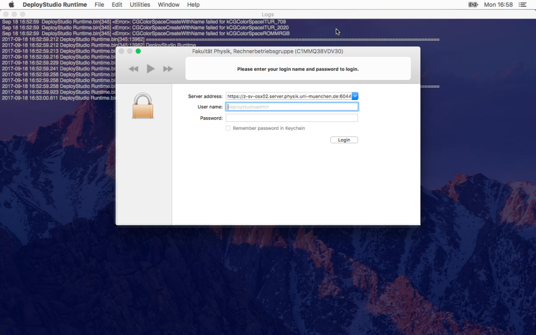Check the battery status icon
This screenshot has height=335, width=536.
pos(473,4)
